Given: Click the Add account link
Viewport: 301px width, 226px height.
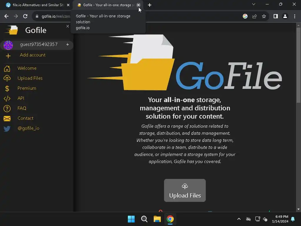Looking at the screenshot, I should 33,55.
